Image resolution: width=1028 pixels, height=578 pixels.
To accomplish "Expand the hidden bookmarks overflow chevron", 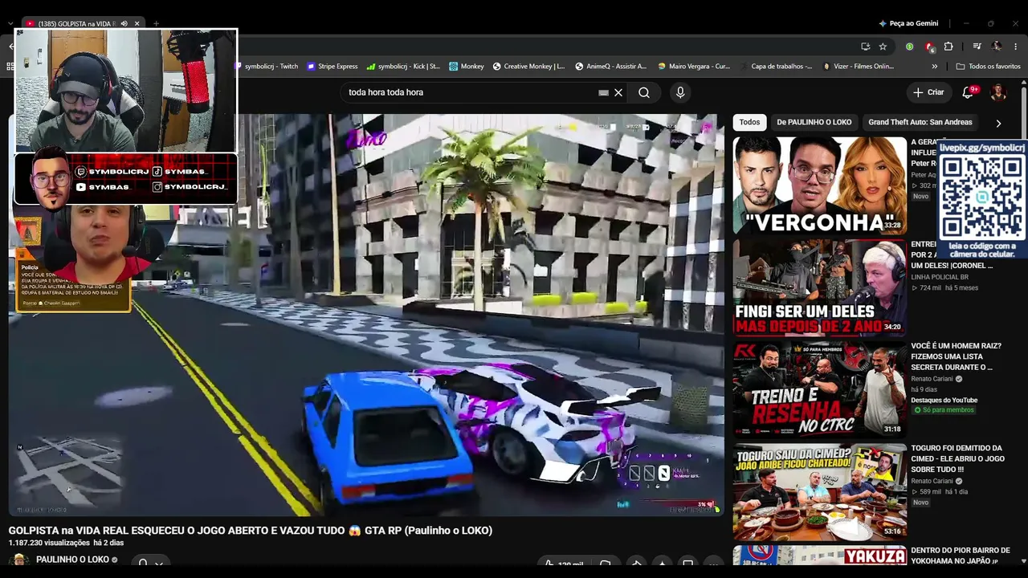I will (x=934, y=67).
